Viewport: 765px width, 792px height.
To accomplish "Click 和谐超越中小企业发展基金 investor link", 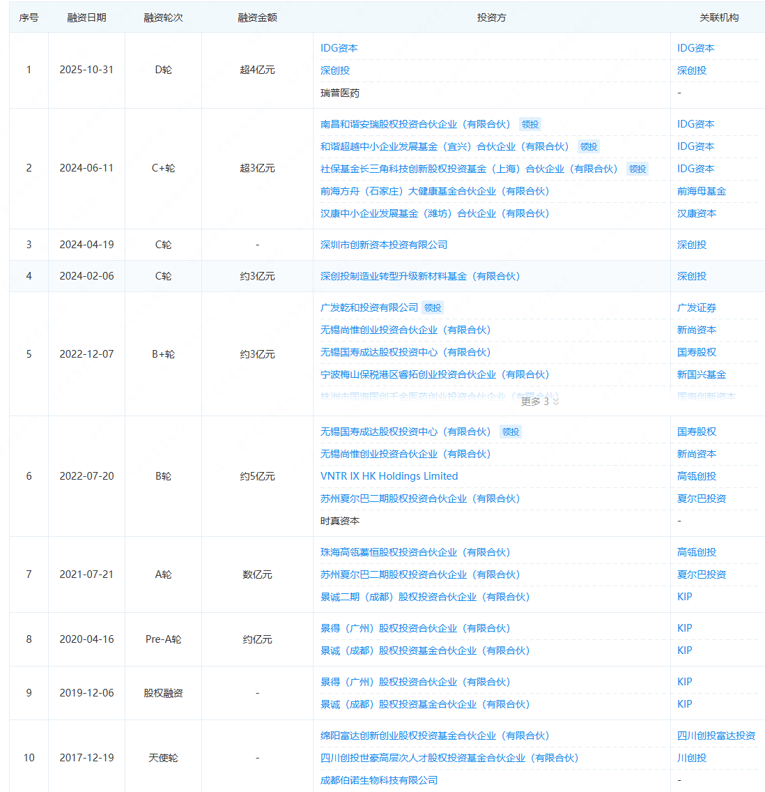I will pos(445,146).
